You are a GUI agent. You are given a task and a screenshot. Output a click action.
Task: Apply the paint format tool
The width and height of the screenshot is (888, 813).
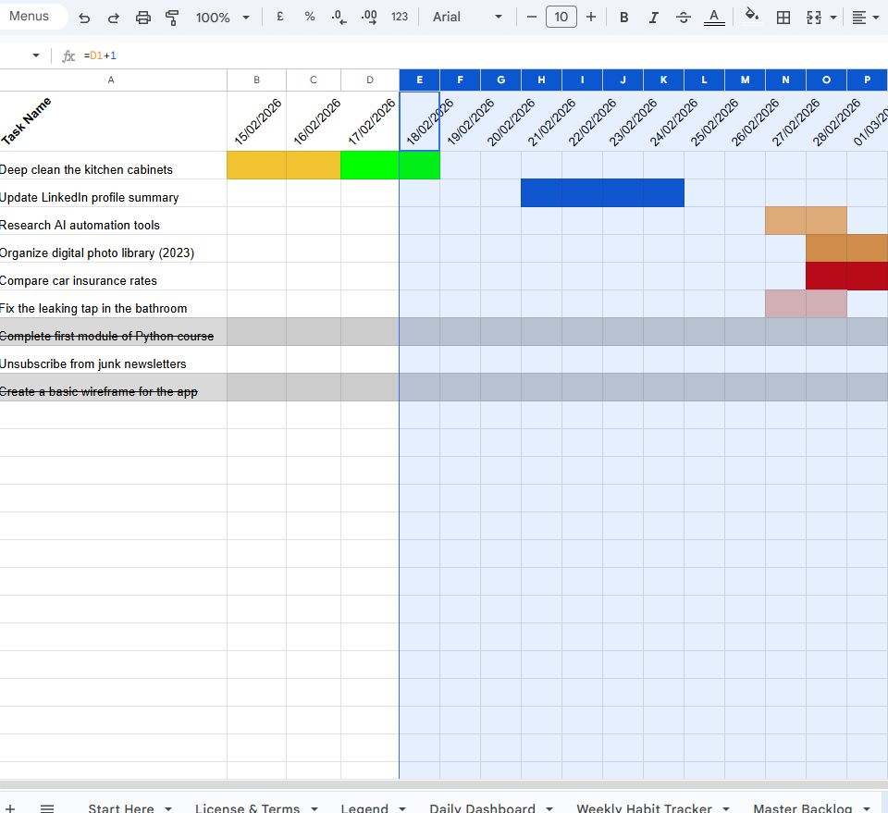[x=173, y=17]
